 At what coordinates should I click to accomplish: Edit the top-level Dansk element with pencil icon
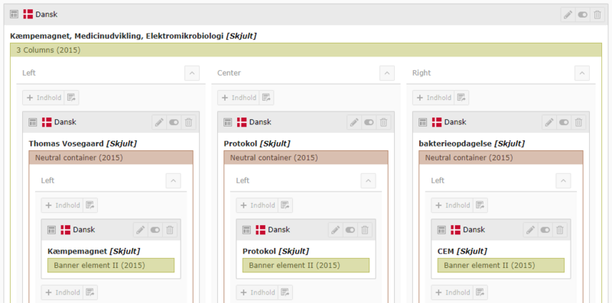pyautogui.click(x=568, y=15)
